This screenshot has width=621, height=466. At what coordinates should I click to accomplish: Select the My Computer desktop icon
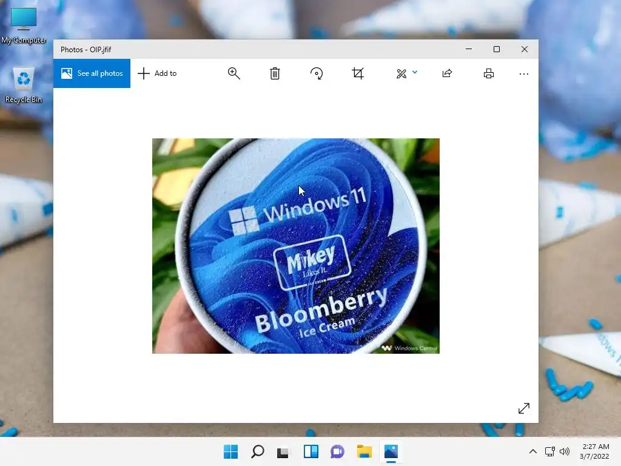(x=24, y=25)
